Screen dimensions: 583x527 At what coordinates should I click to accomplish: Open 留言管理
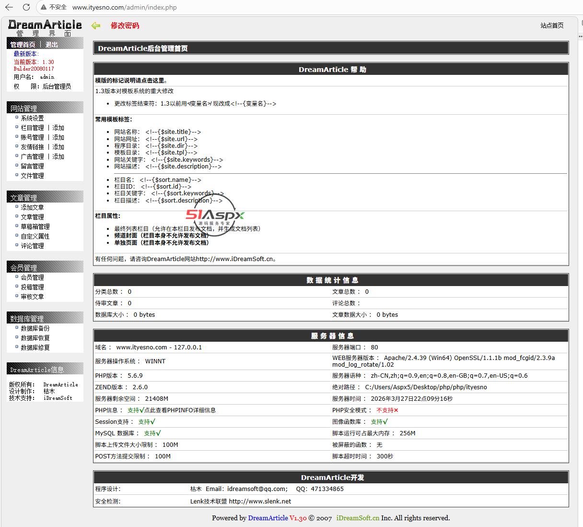pyautogui.click(x=32, y=166)
